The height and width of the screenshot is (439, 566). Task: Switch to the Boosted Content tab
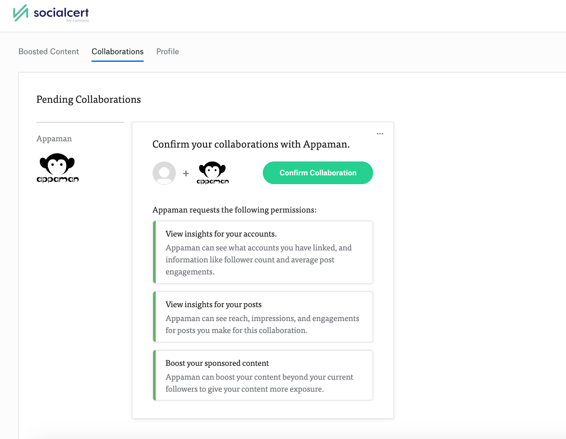point(48,52)
